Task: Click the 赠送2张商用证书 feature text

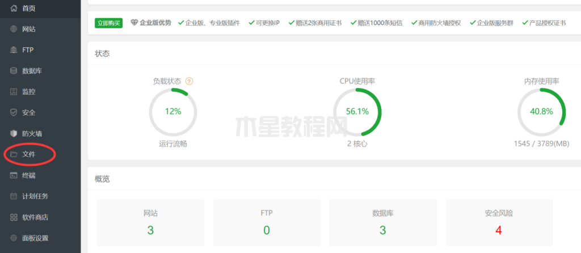Action: pyautogui.click(x=319, y=23)
